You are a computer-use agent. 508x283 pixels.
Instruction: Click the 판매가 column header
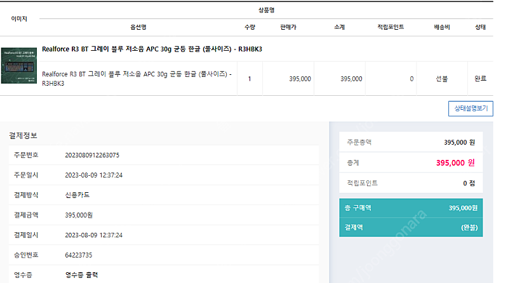288,27
